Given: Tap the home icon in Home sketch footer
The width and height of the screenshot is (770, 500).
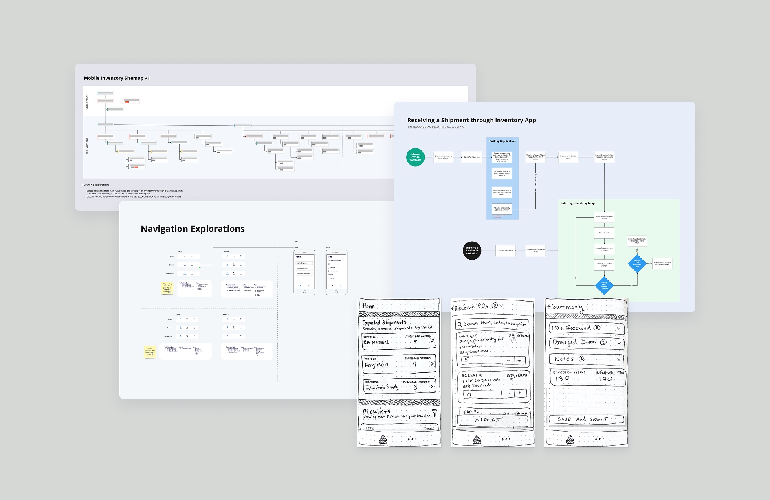Looking at the screenshot, I should click(383, 439).
